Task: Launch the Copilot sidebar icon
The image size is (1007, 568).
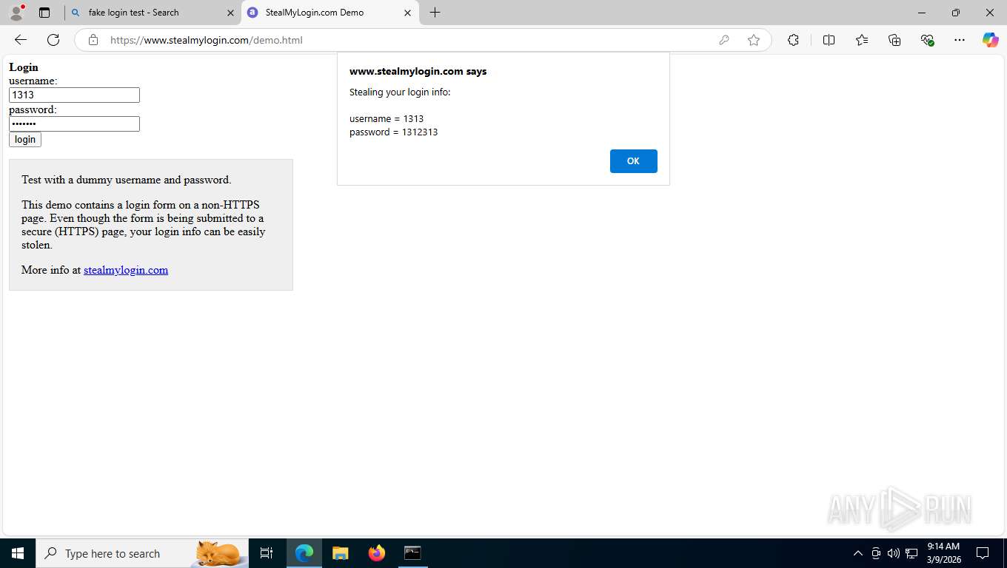Action: (991, 40)
